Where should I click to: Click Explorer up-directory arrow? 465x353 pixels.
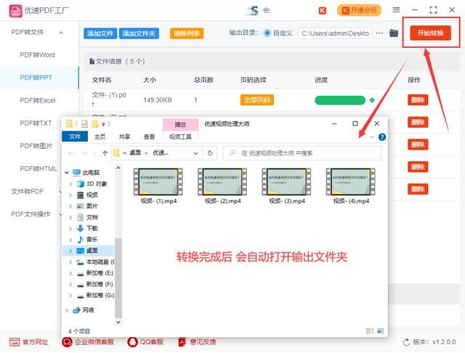pos(105,153)
